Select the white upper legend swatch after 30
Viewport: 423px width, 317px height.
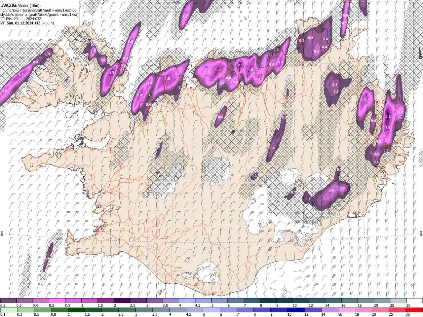(x=414, y=301)
